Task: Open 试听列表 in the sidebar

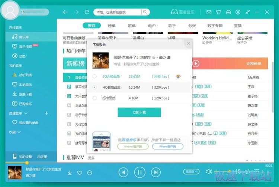Action: click(x=31, y=75)
